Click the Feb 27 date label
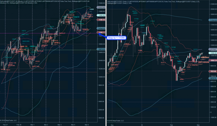Viewport: 217px width, 126px height. tap(5, 125)
